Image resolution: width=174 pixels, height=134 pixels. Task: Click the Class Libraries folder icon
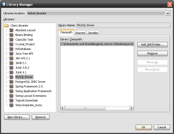(x=7, y=25)
